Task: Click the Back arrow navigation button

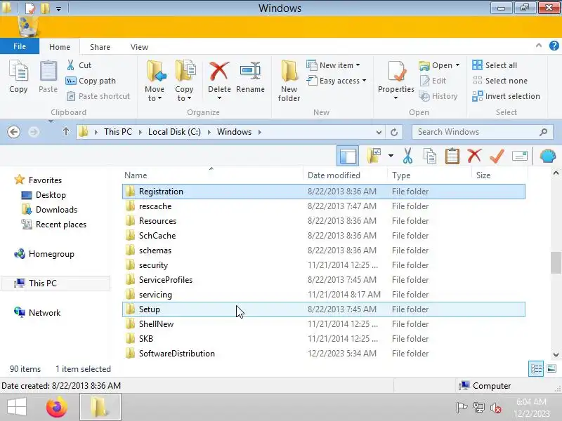Action: [13, 132]
